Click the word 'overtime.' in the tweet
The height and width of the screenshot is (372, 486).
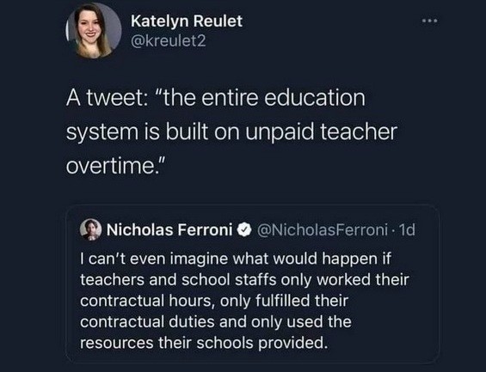114,166
